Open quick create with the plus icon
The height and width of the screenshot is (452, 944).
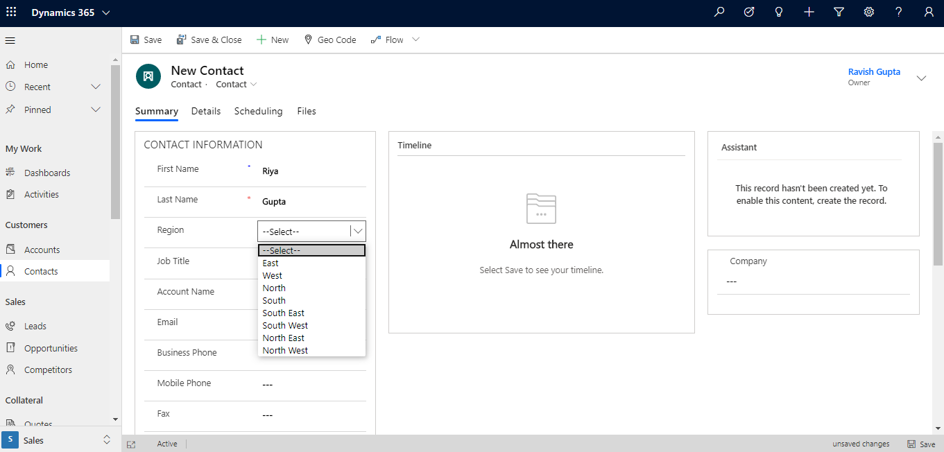[809, 12]
